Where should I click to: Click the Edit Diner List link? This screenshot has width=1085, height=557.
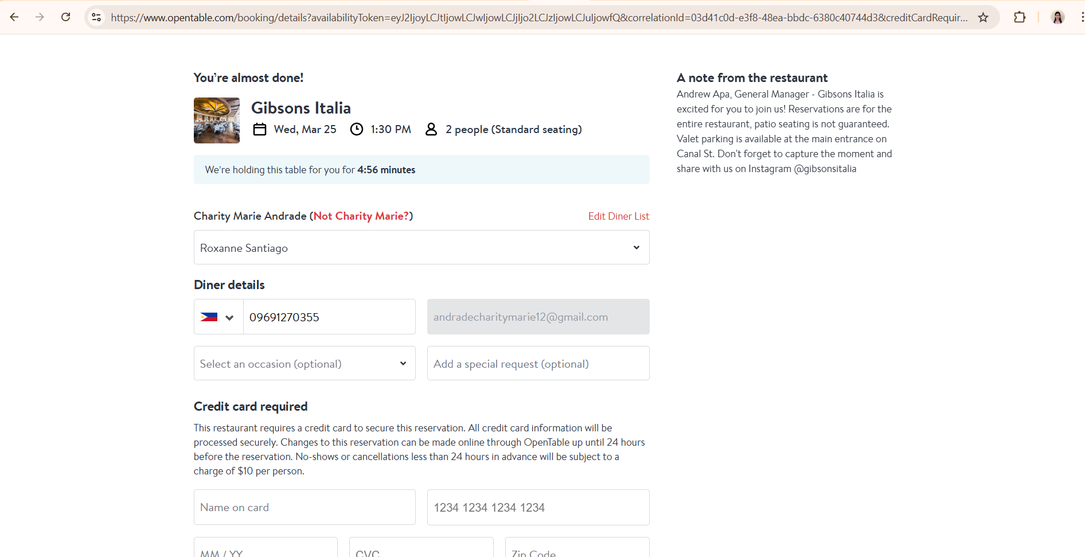(x=618, y=216)
